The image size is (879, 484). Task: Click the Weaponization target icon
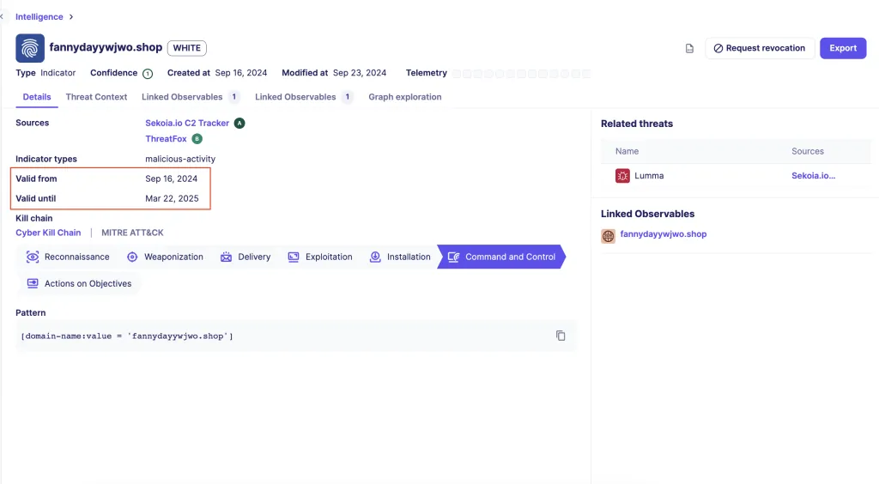click(132, 257)
